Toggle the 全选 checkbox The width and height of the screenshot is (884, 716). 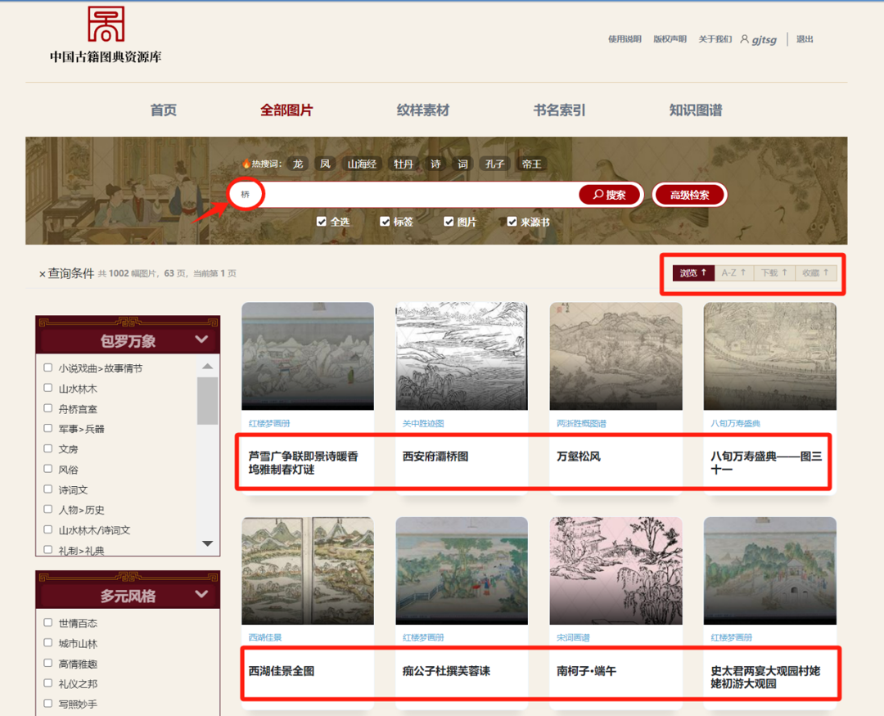(x=322, y=222)
